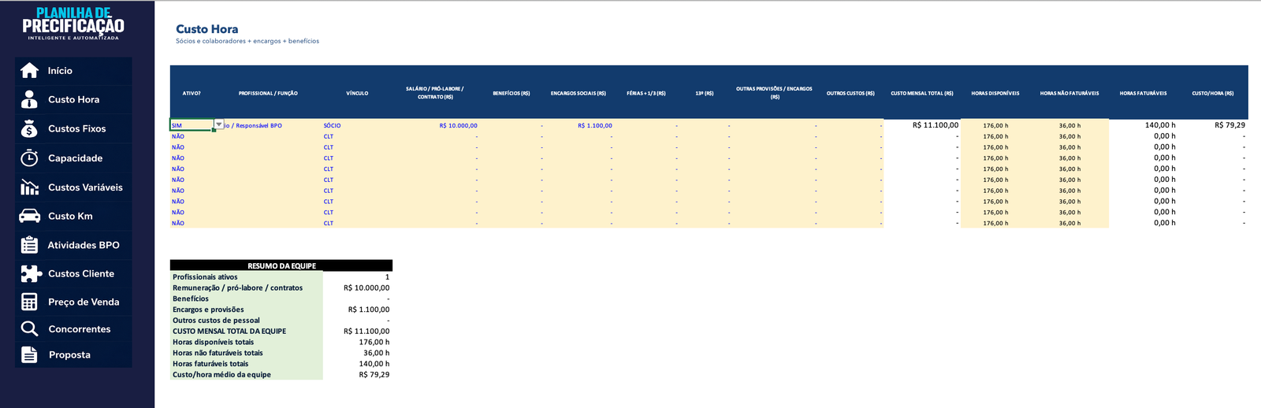The image size is (1261, 408).
Task: Click the subtitle Sócios e colaboradores + encargos
Action: point(247,41)
